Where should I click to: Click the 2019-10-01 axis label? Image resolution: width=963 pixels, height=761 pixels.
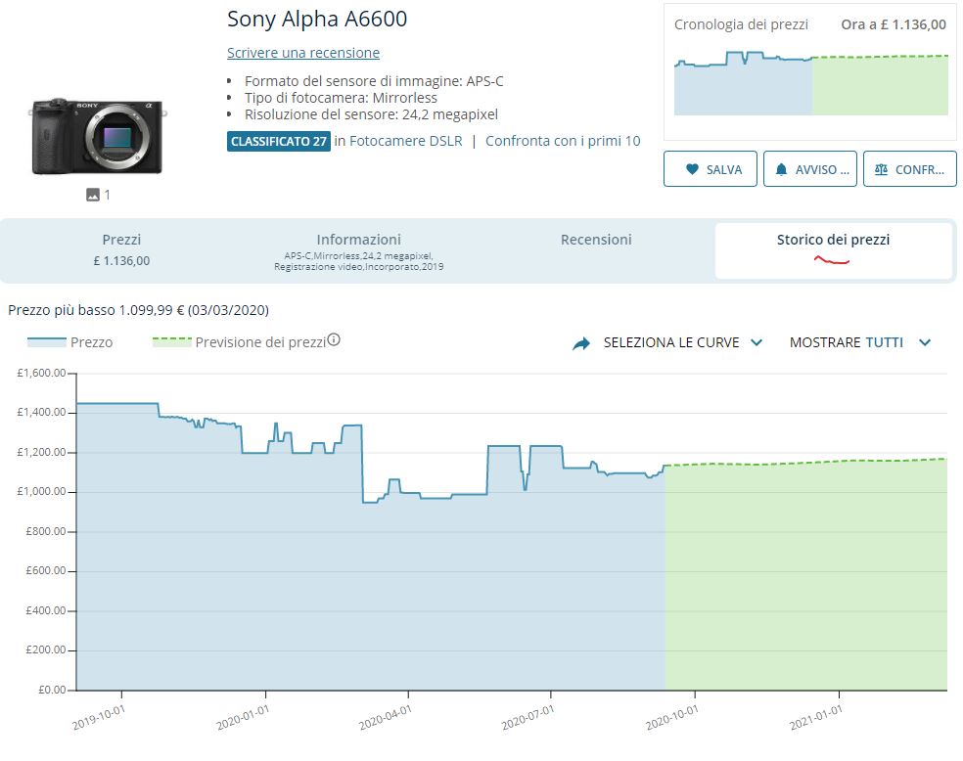pyautogui.click(x=98, y=717)
